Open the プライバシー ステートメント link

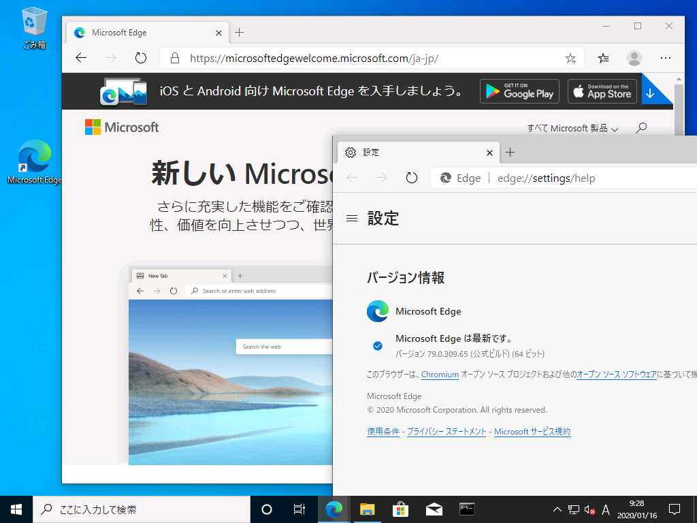447,431
